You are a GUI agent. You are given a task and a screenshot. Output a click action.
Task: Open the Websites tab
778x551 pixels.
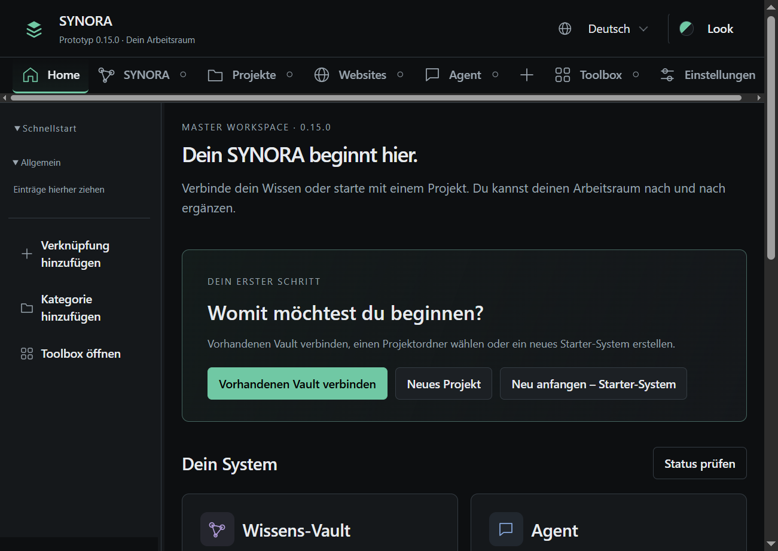pos(359,75)
